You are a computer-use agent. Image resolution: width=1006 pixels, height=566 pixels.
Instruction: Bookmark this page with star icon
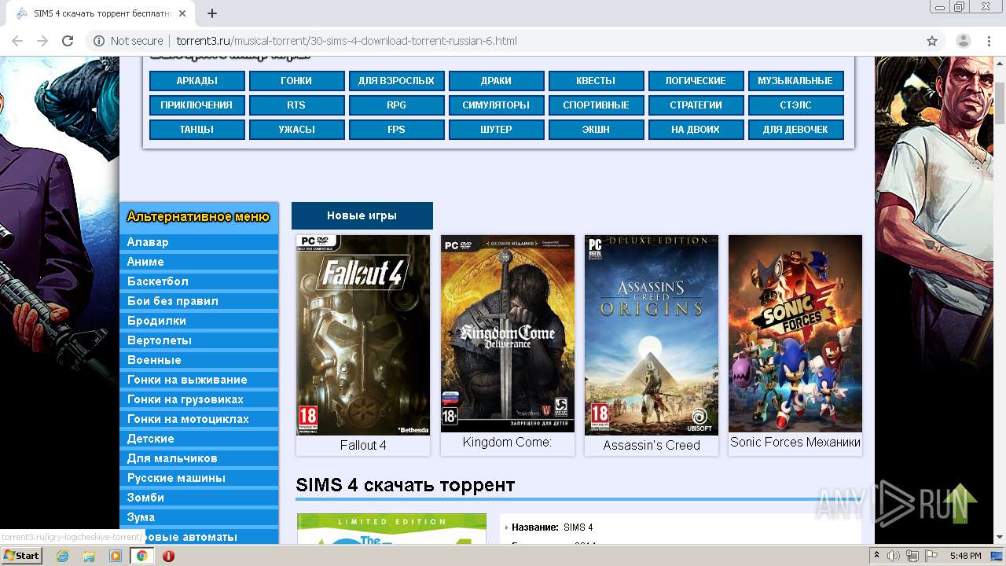pyautogui.click(x=932, y=41)
